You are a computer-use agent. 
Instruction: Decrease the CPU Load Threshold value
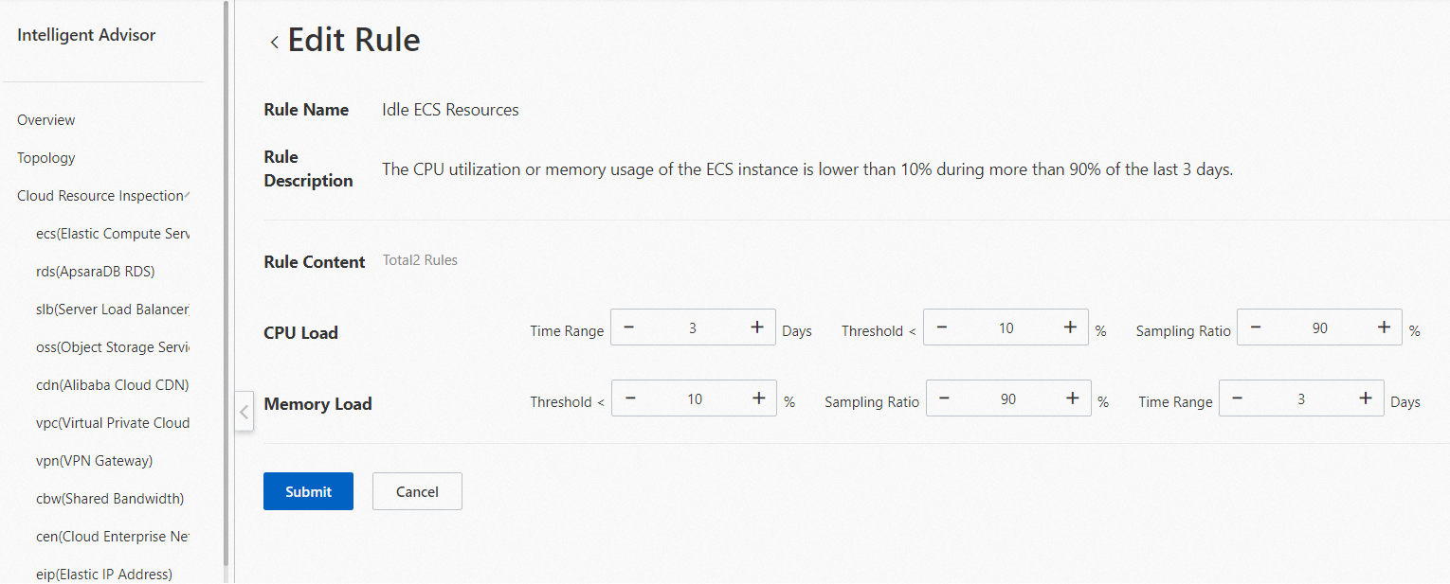[941, 327]
